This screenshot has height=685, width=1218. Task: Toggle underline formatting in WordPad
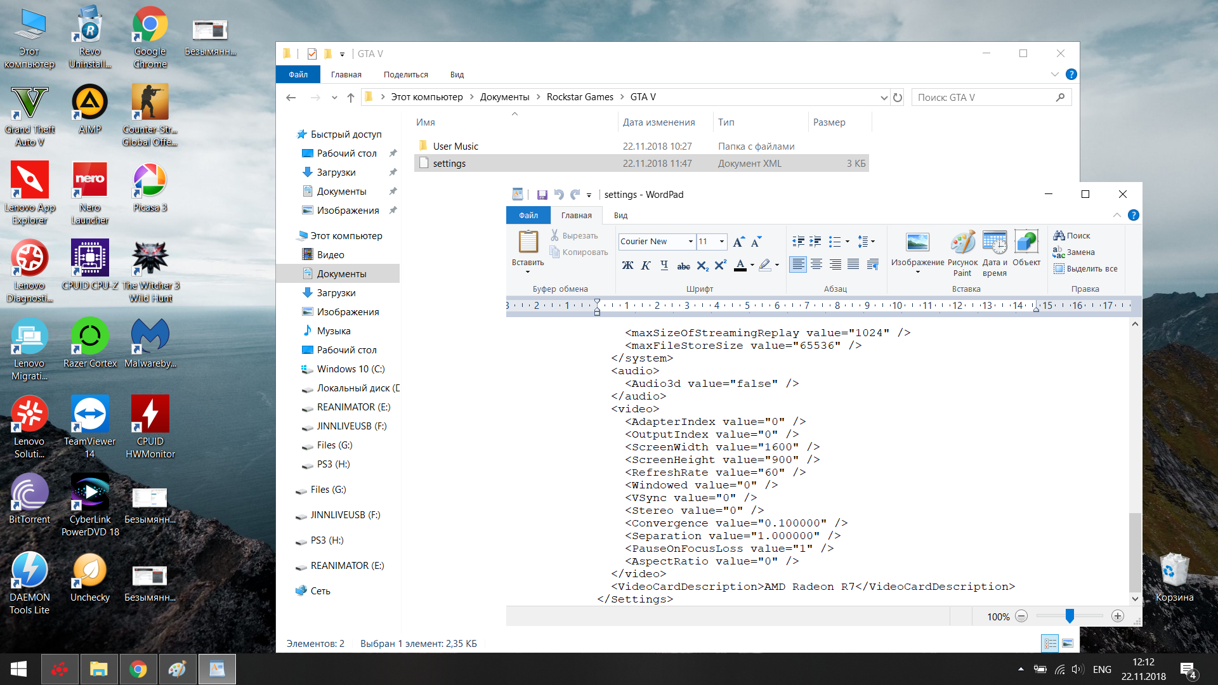click(664, 265)
